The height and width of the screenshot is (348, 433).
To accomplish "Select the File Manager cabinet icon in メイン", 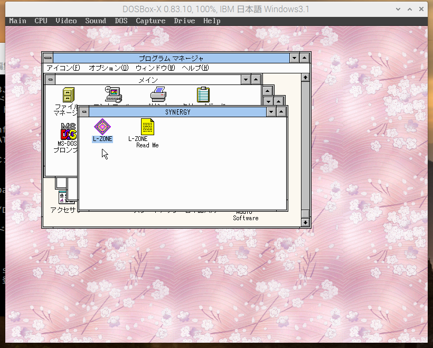I will (69, 95).
